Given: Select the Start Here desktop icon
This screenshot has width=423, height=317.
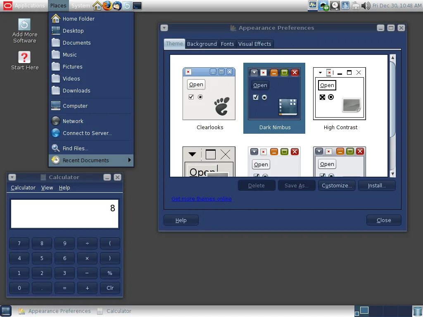Looking at the screenshot, I should [24, 61].
